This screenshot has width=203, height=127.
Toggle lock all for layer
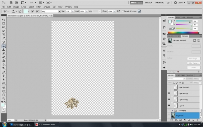[183, 83]
